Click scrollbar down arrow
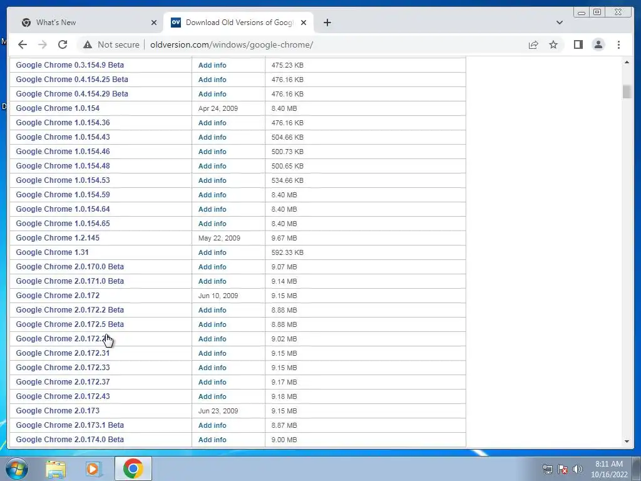The width and height of the screenshot is (641, 481). click(x=627, y=442)
